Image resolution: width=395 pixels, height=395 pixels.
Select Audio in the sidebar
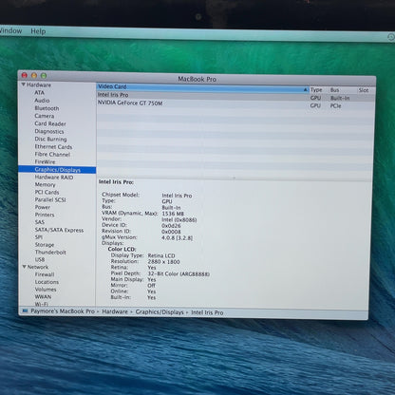pos(42,101)
